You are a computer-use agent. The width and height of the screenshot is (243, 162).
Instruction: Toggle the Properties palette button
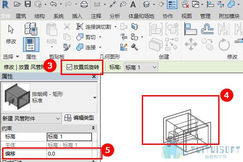click(x=31, y=45)
